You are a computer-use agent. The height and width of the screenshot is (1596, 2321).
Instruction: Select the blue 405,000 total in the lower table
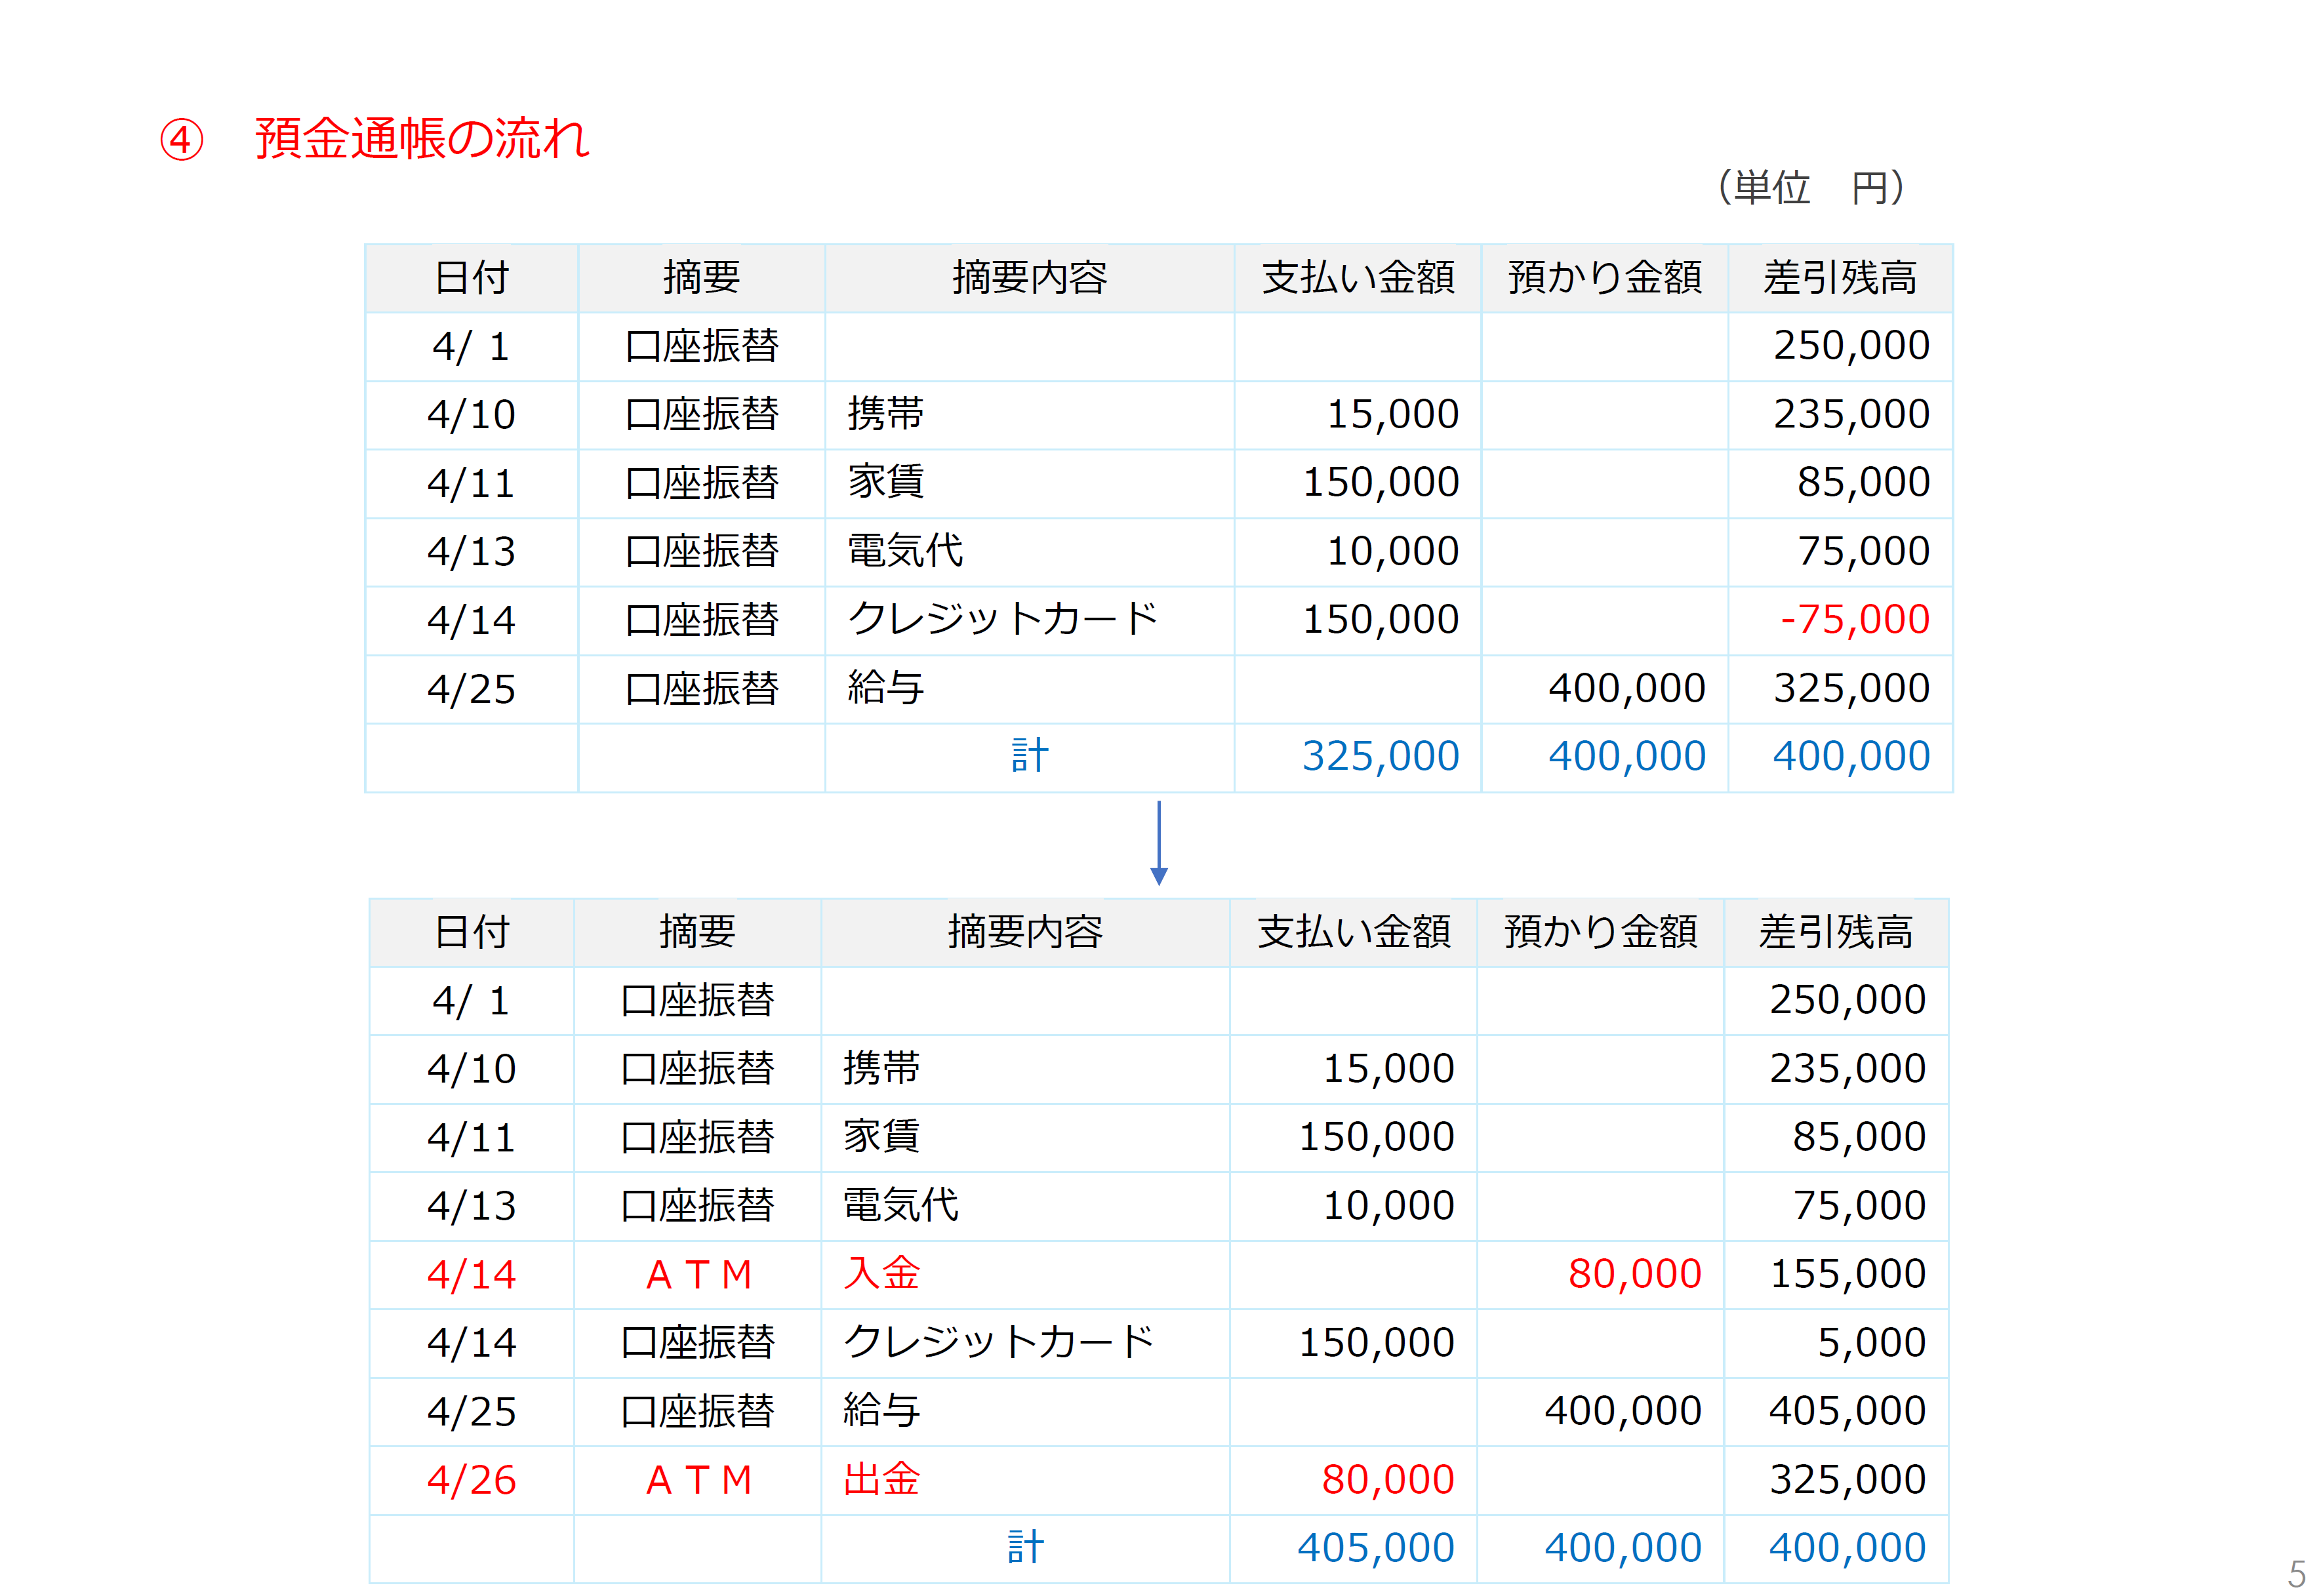1375,1549
